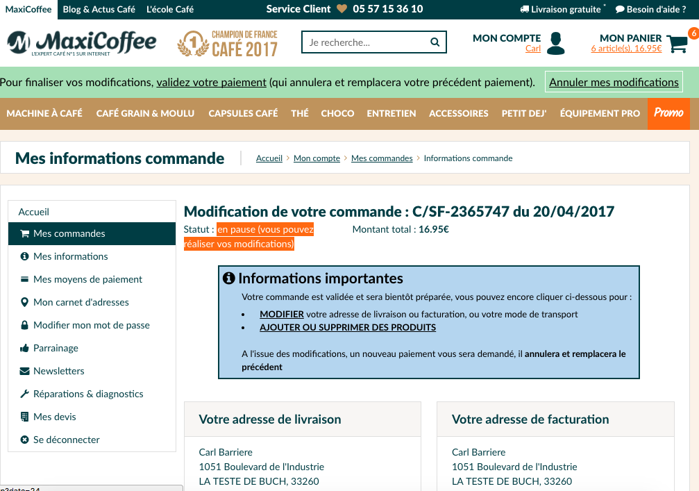This screenshot has width=699, height=491.
Task: Open the Accessoires menu
Action: (459, 113)
